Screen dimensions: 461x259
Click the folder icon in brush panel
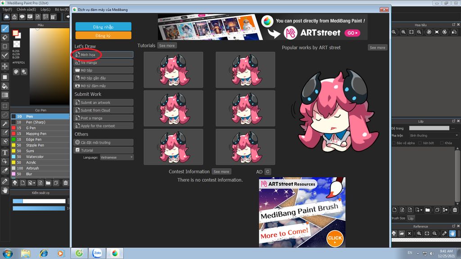[48, 183]
